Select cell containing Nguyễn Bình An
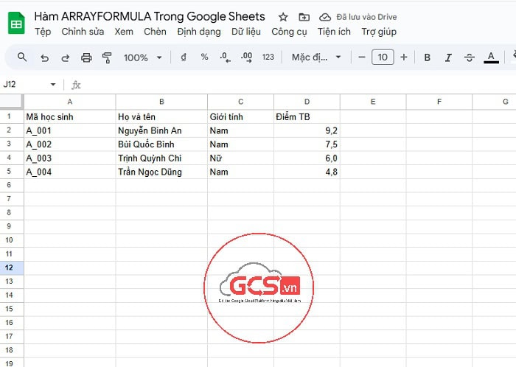The width and height of the screenshot is (516, 367). pyautogui.click(x=161, y=130)
